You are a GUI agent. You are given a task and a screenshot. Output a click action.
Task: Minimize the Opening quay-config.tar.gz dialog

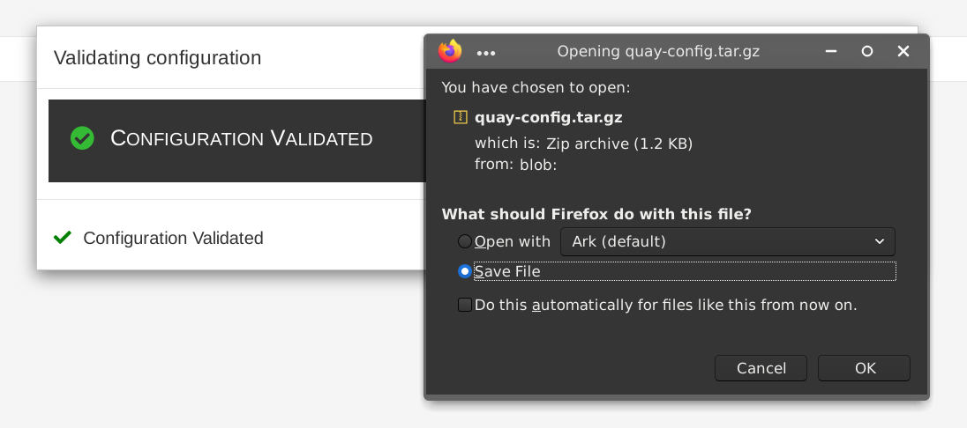click(831, 52)
